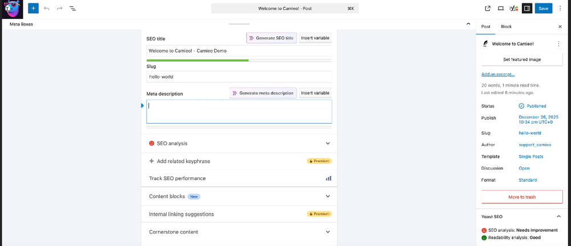Click the Published status icon
This screenshot has height=246, width=571.
coord(521,106)
